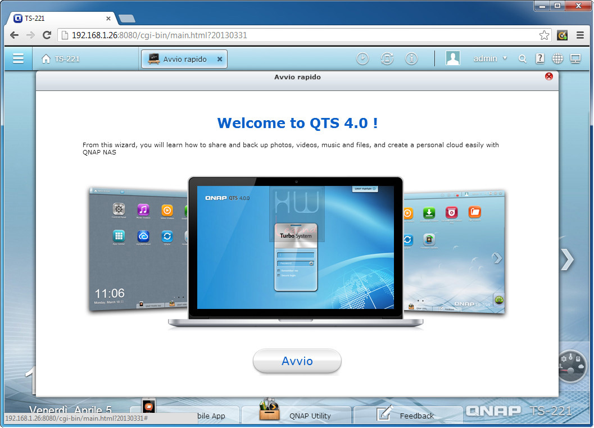
Task: Click the mobile app phone icon
Action: click(149, 406)
